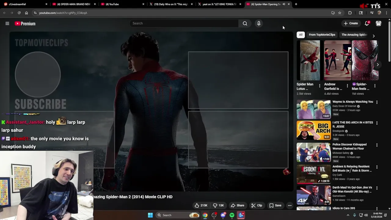Bookmark this page with star icon
This screenshot has height=220, width=391.
tap(340, 13)
